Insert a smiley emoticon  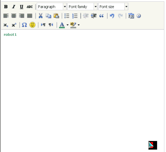(x=33, y=25)
